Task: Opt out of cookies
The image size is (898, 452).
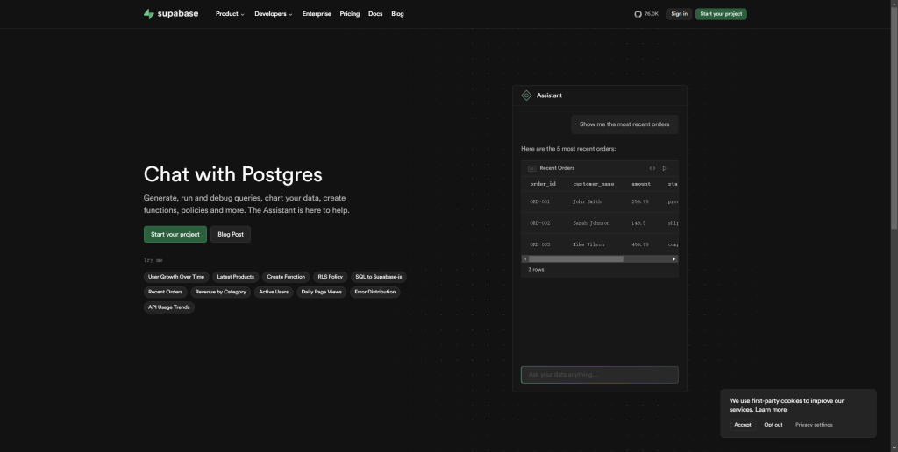Action: point(773,425)
